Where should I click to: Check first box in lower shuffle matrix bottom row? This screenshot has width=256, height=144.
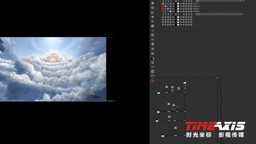[x=163, y=25]
